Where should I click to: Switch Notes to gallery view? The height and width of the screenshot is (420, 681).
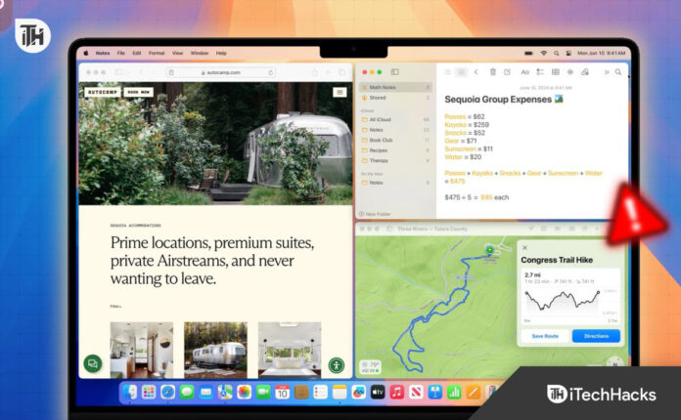(x=459, y=72)
